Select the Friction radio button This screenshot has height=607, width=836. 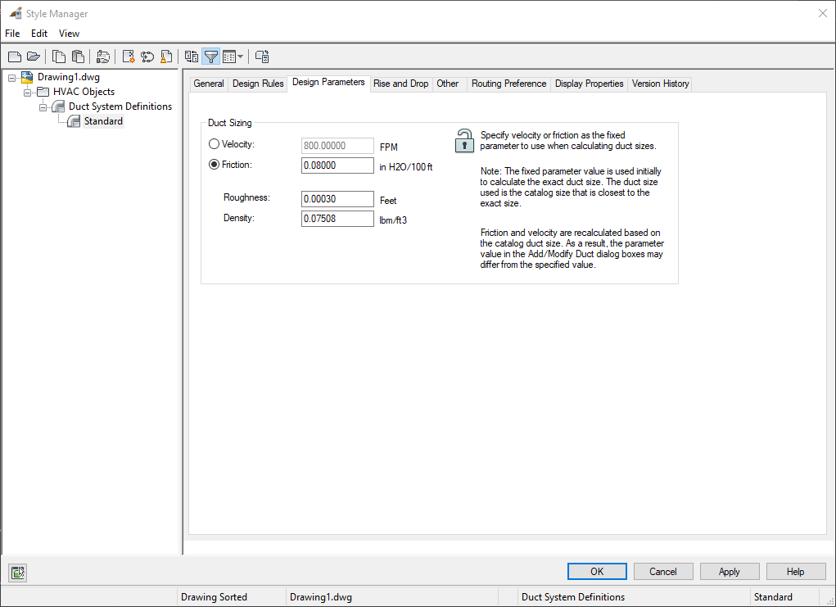214,165
